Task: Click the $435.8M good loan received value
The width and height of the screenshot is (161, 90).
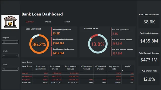Action: [58, 53]
